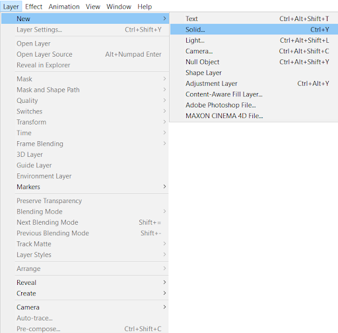Expand the Create submenu
The height and width of the screenshot is (333, 338).
point(85,293)
